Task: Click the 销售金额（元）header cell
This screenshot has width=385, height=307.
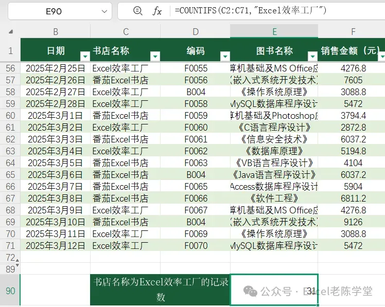Action: point(352,50)
